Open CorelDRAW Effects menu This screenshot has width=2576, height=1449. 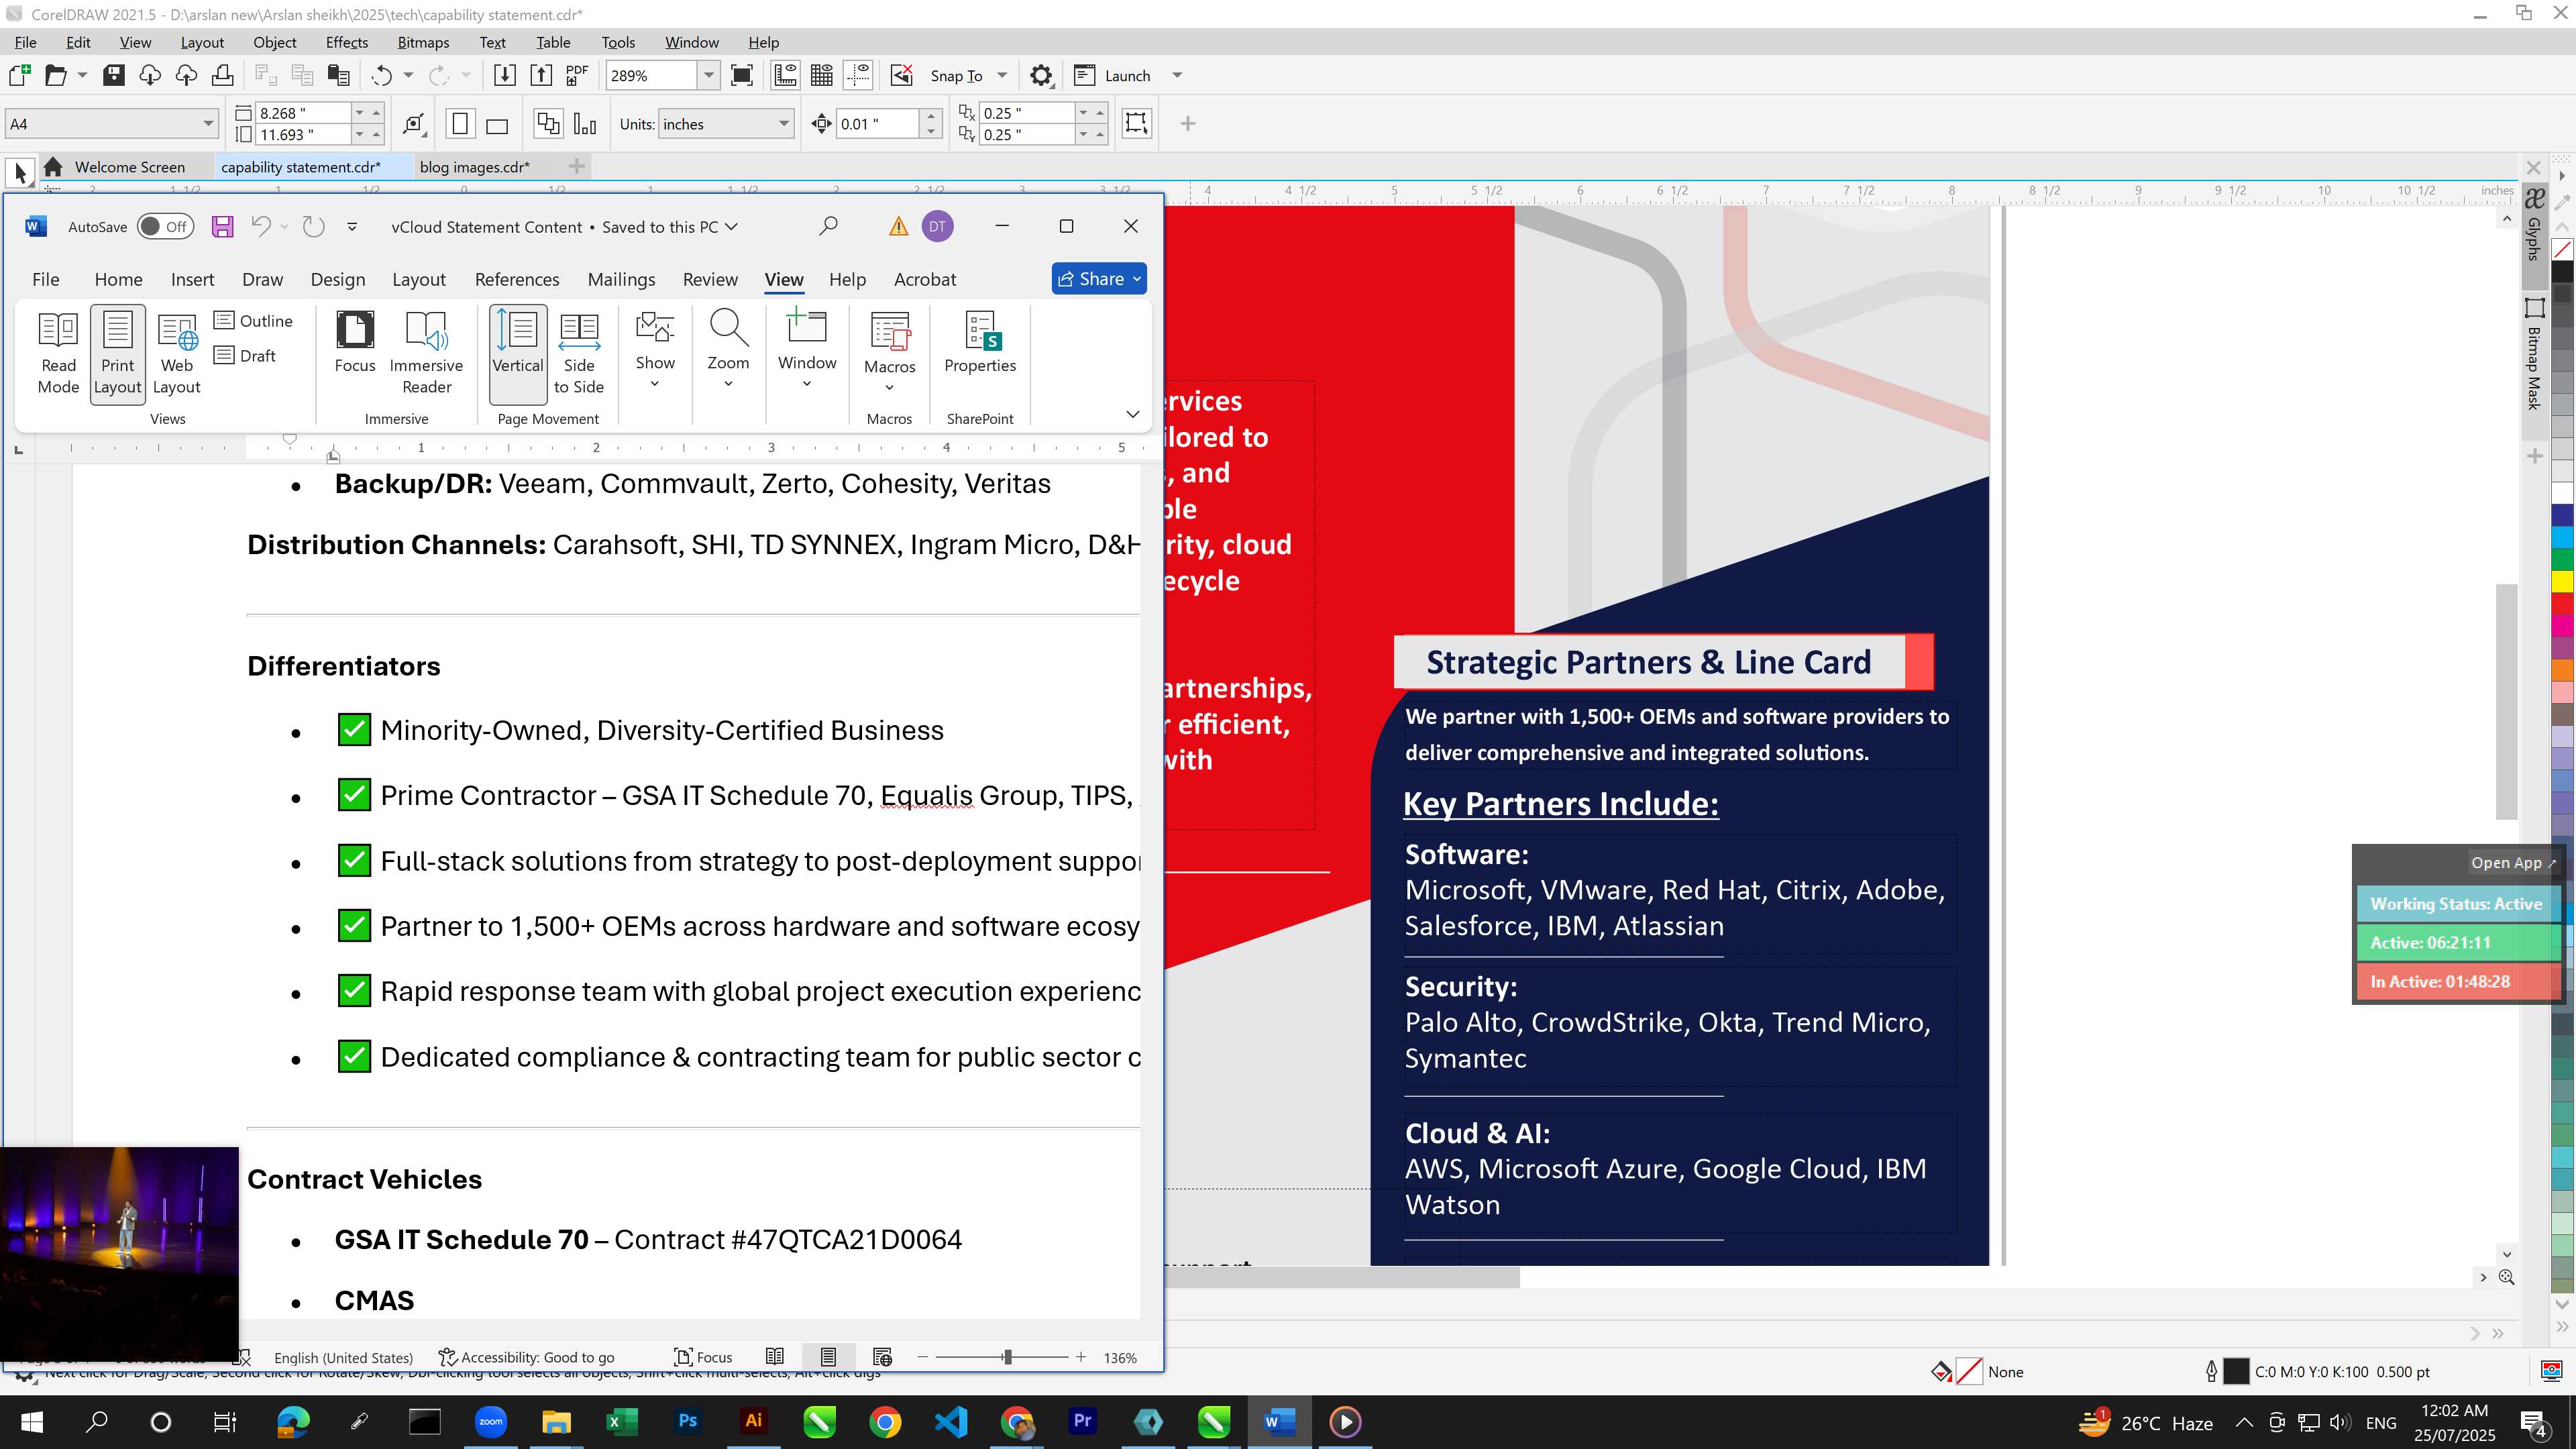pyautogui.click(x=347, y=42)
